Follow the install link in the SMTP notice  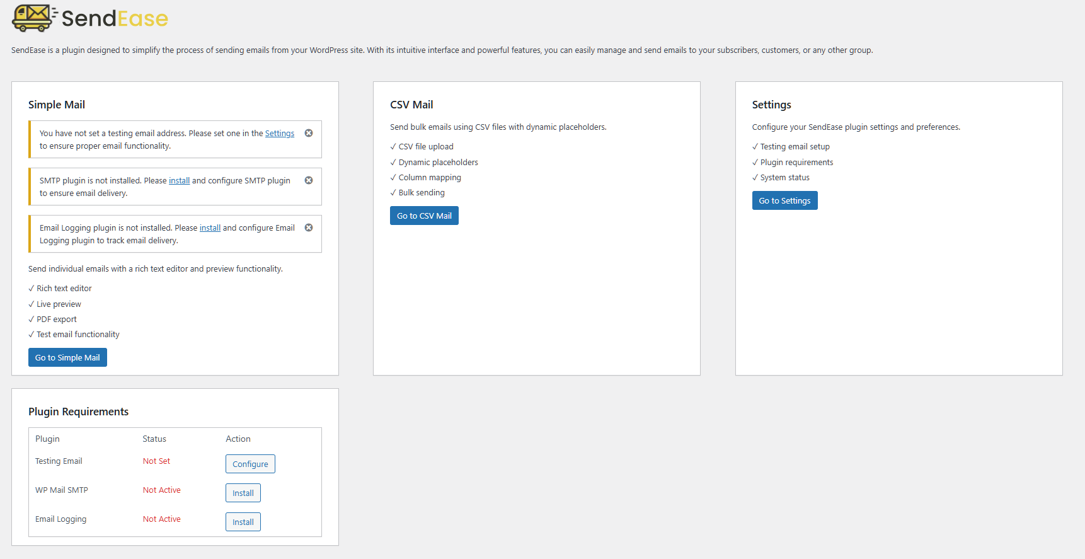point(179,181)
